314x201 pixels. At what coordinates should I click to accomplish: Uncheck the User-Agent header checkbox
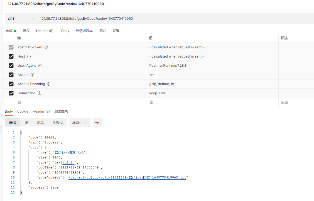(x=11, y=66)
